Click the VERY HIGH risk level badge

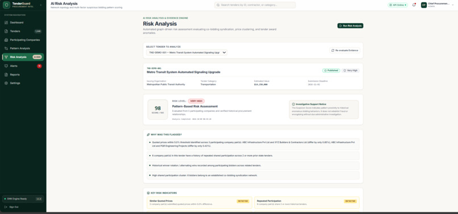pyautogui.click(x=196, y=101)
